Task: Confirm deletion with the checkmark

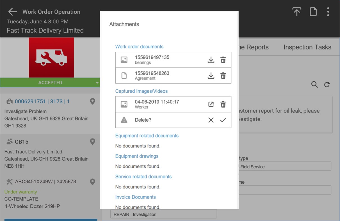Action: pyautogui.click(x=223, y=120)
